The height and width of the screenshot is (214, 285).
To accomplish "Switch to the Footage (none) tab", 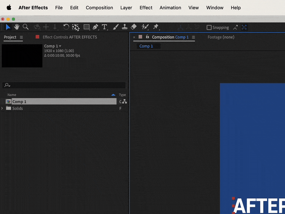I will tap(221, 37).
